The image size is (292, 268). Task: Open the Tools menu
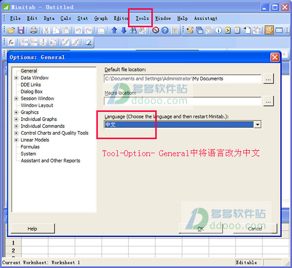142,18
